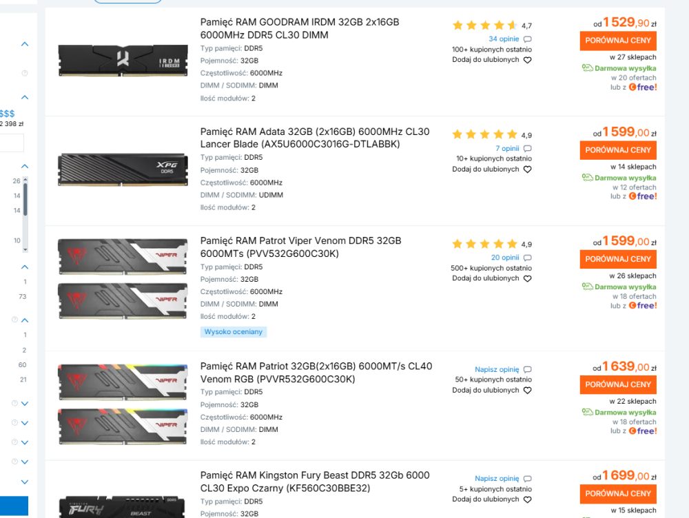This screenshot has width=689, height=518.
Task: Add Kingston Fury Beast to favorites heart
Action: point(527,499)
